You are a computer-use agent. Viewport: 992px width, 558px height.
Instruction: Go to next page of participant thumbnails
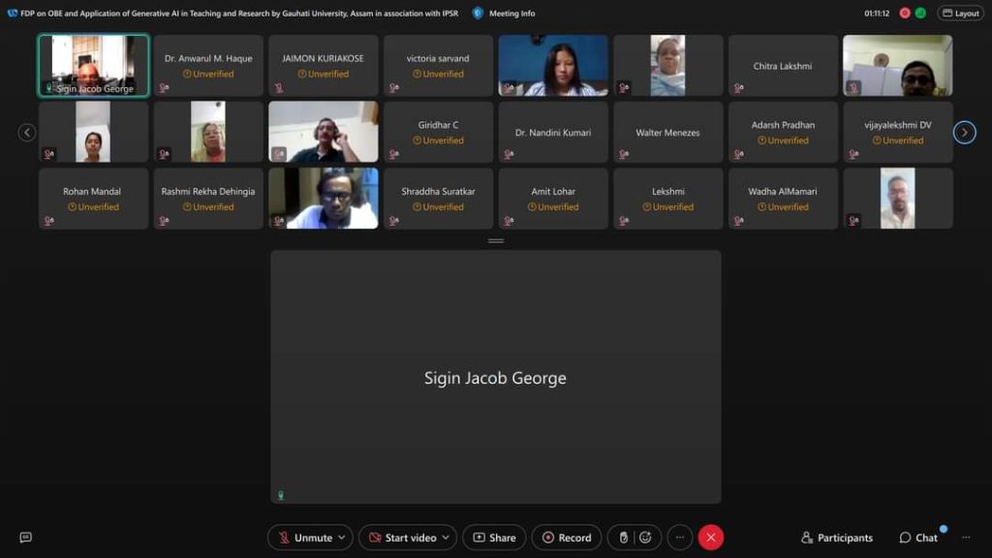click(x=964, y=133)
